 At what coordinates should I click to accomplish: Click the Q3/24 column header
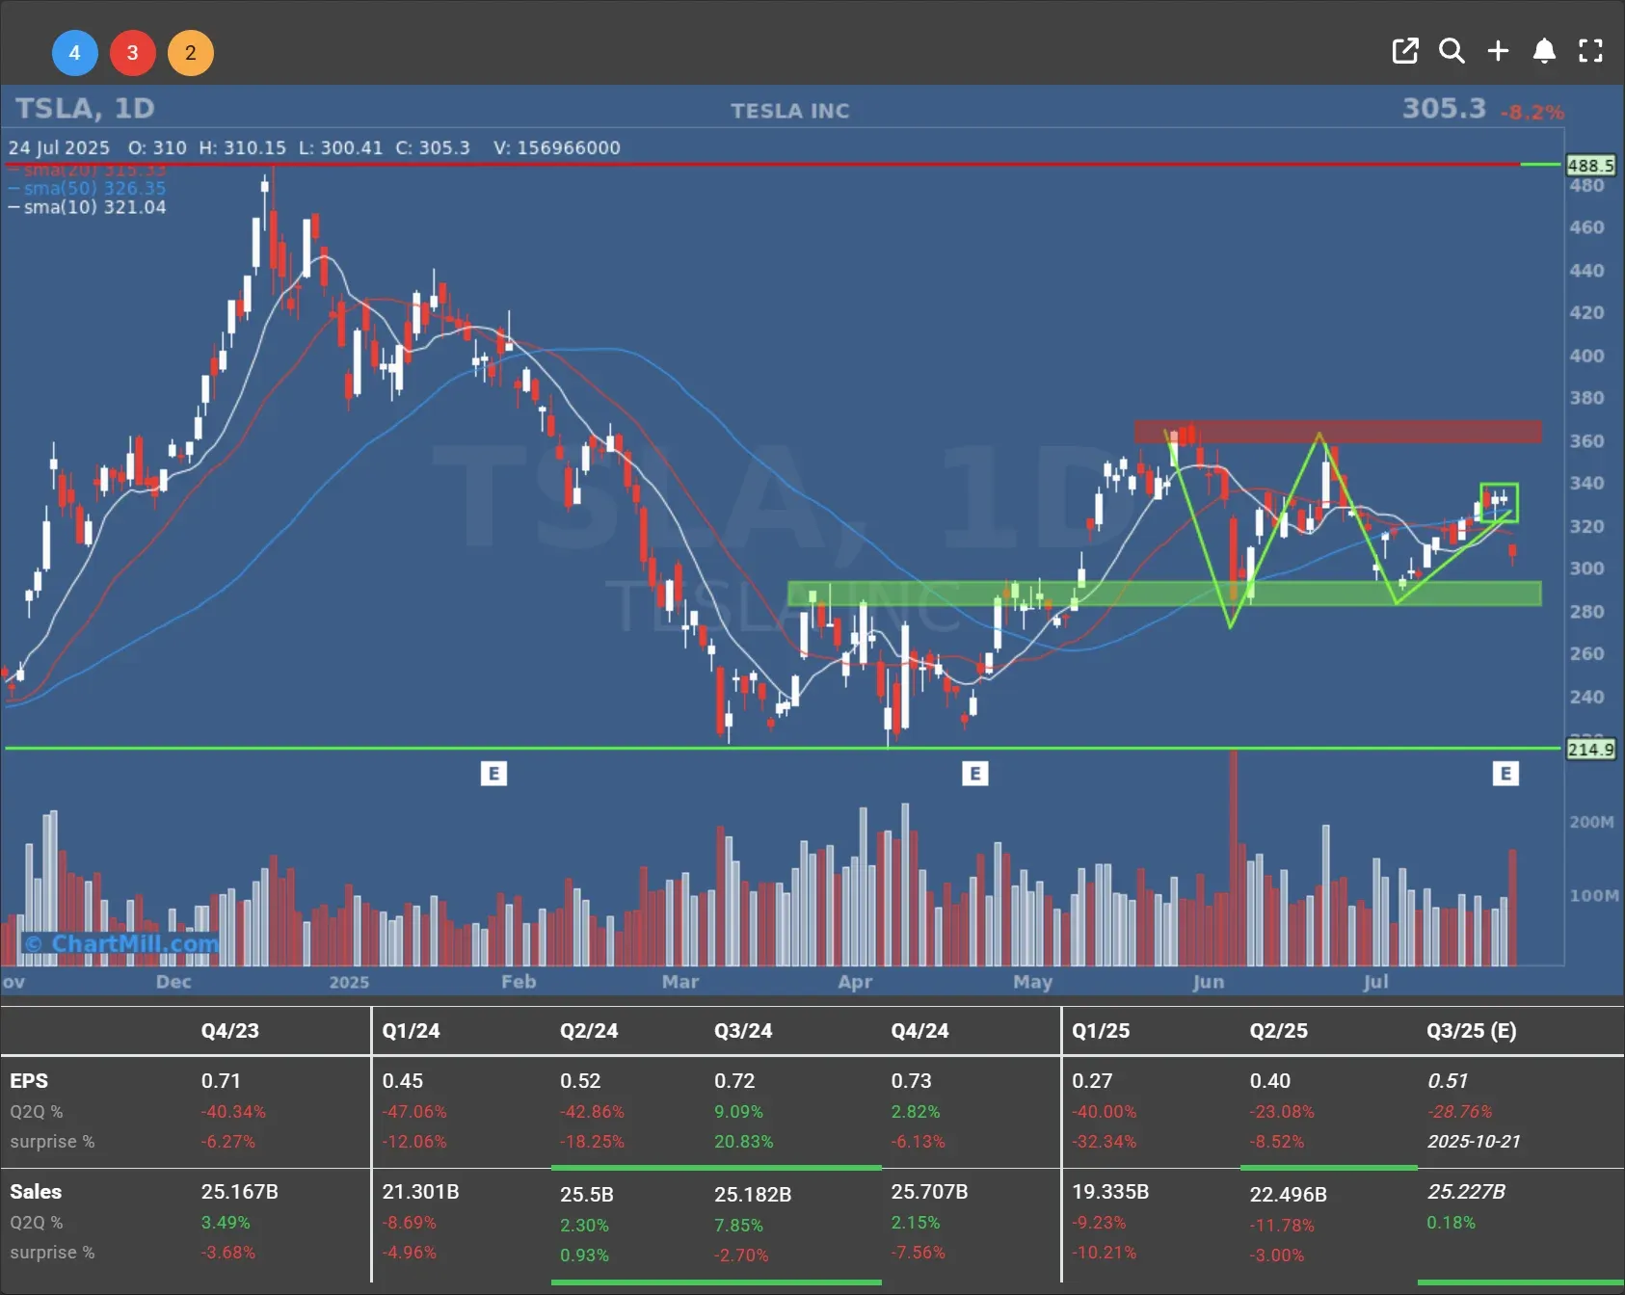(x=743, y=1031)
